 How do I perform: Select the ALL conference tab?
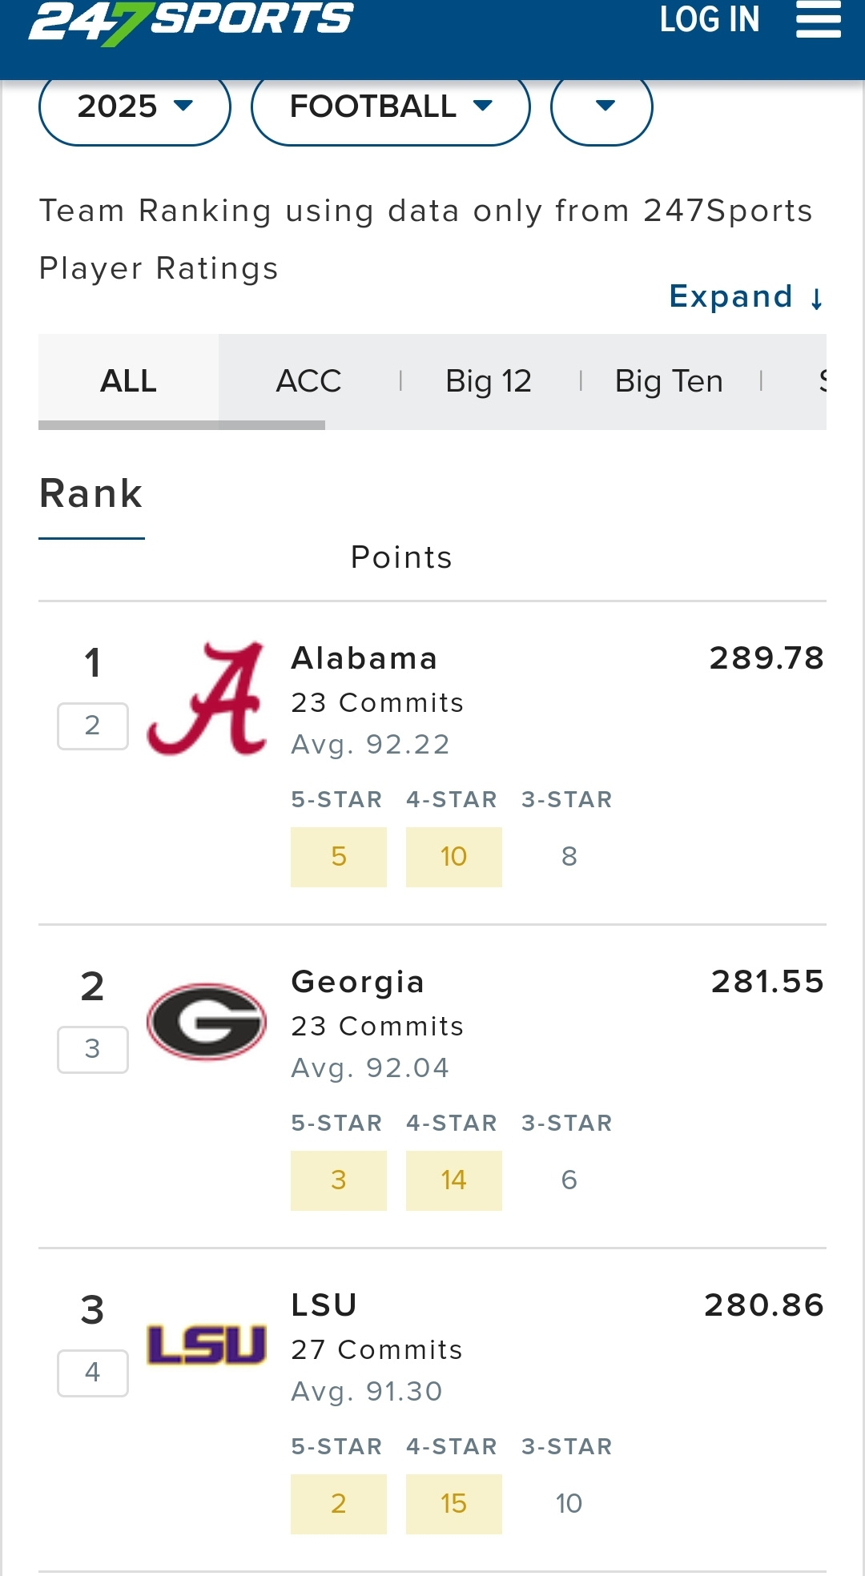(x=128, y=381)
